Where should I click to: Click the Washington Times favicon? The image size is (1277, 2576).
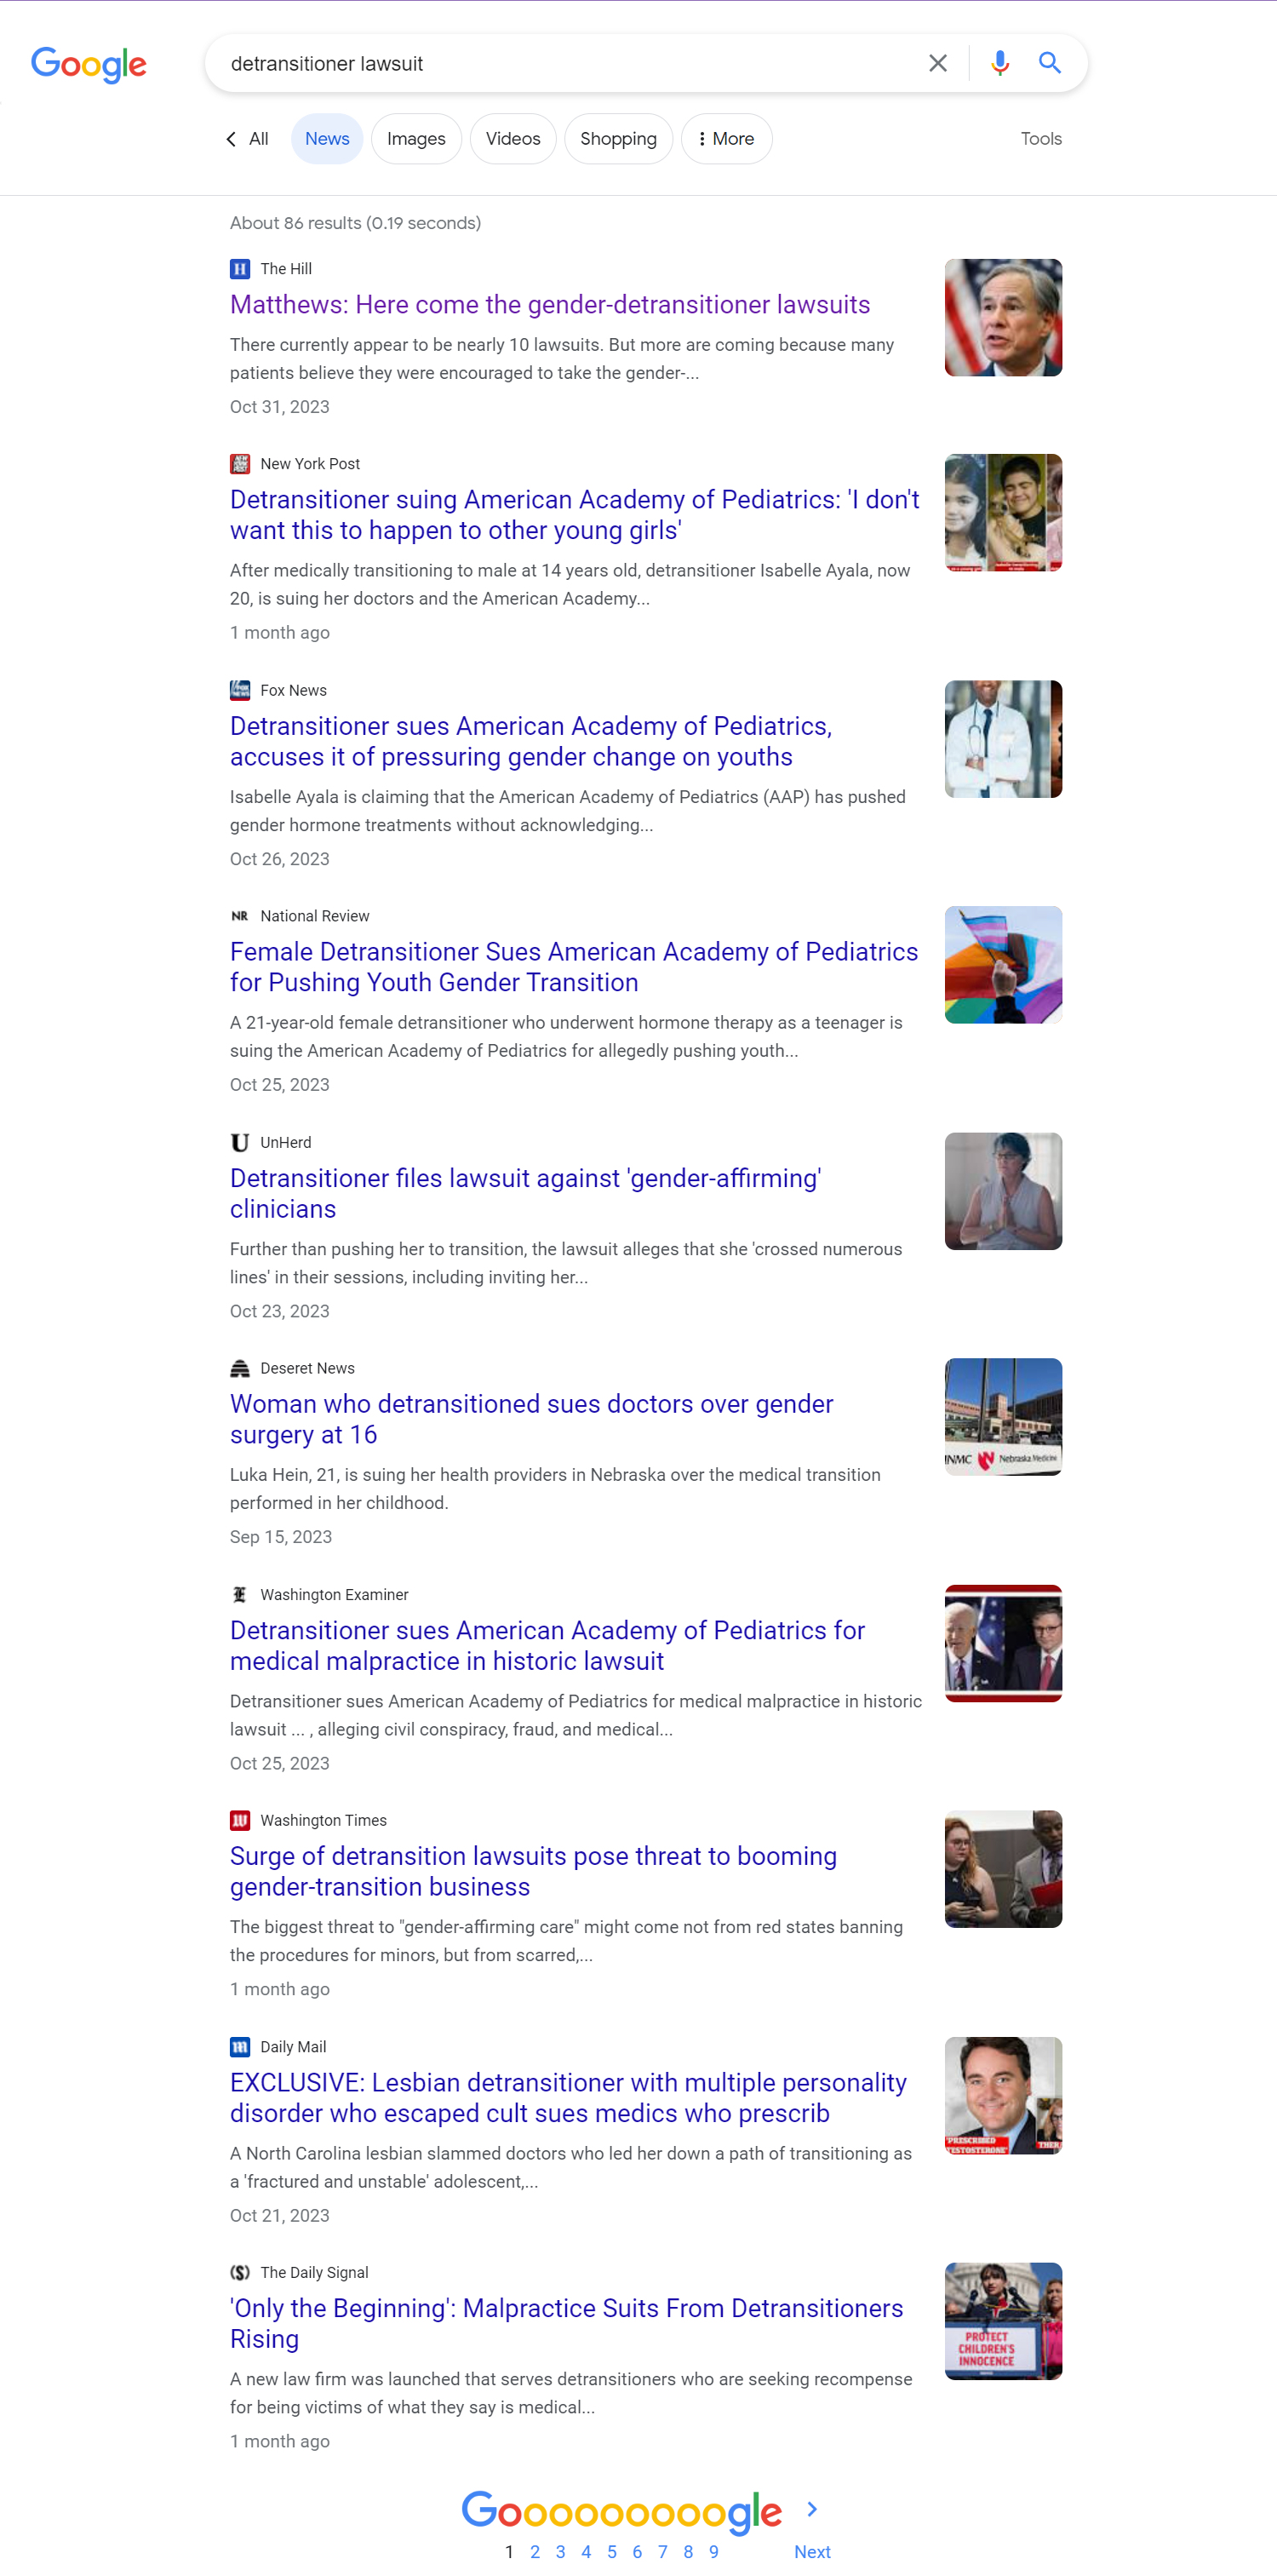click(x=240, y=1820)
